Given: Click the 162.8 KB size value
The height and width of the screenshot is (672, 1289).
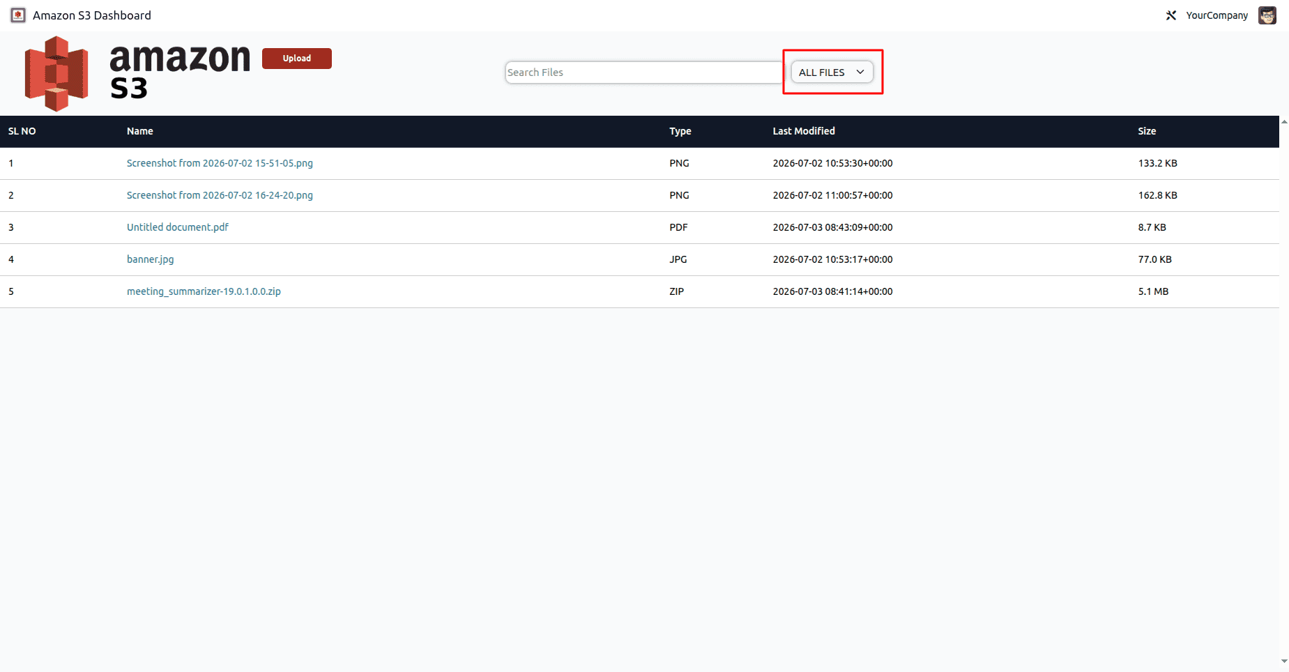Looking at the screenshot, I should [1158, 195].
